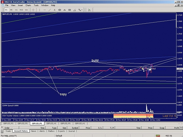Switch to the second GBPUSD,M1 chart tab
The height and width of the screenshot is (137, 183).
click(23, 124)
